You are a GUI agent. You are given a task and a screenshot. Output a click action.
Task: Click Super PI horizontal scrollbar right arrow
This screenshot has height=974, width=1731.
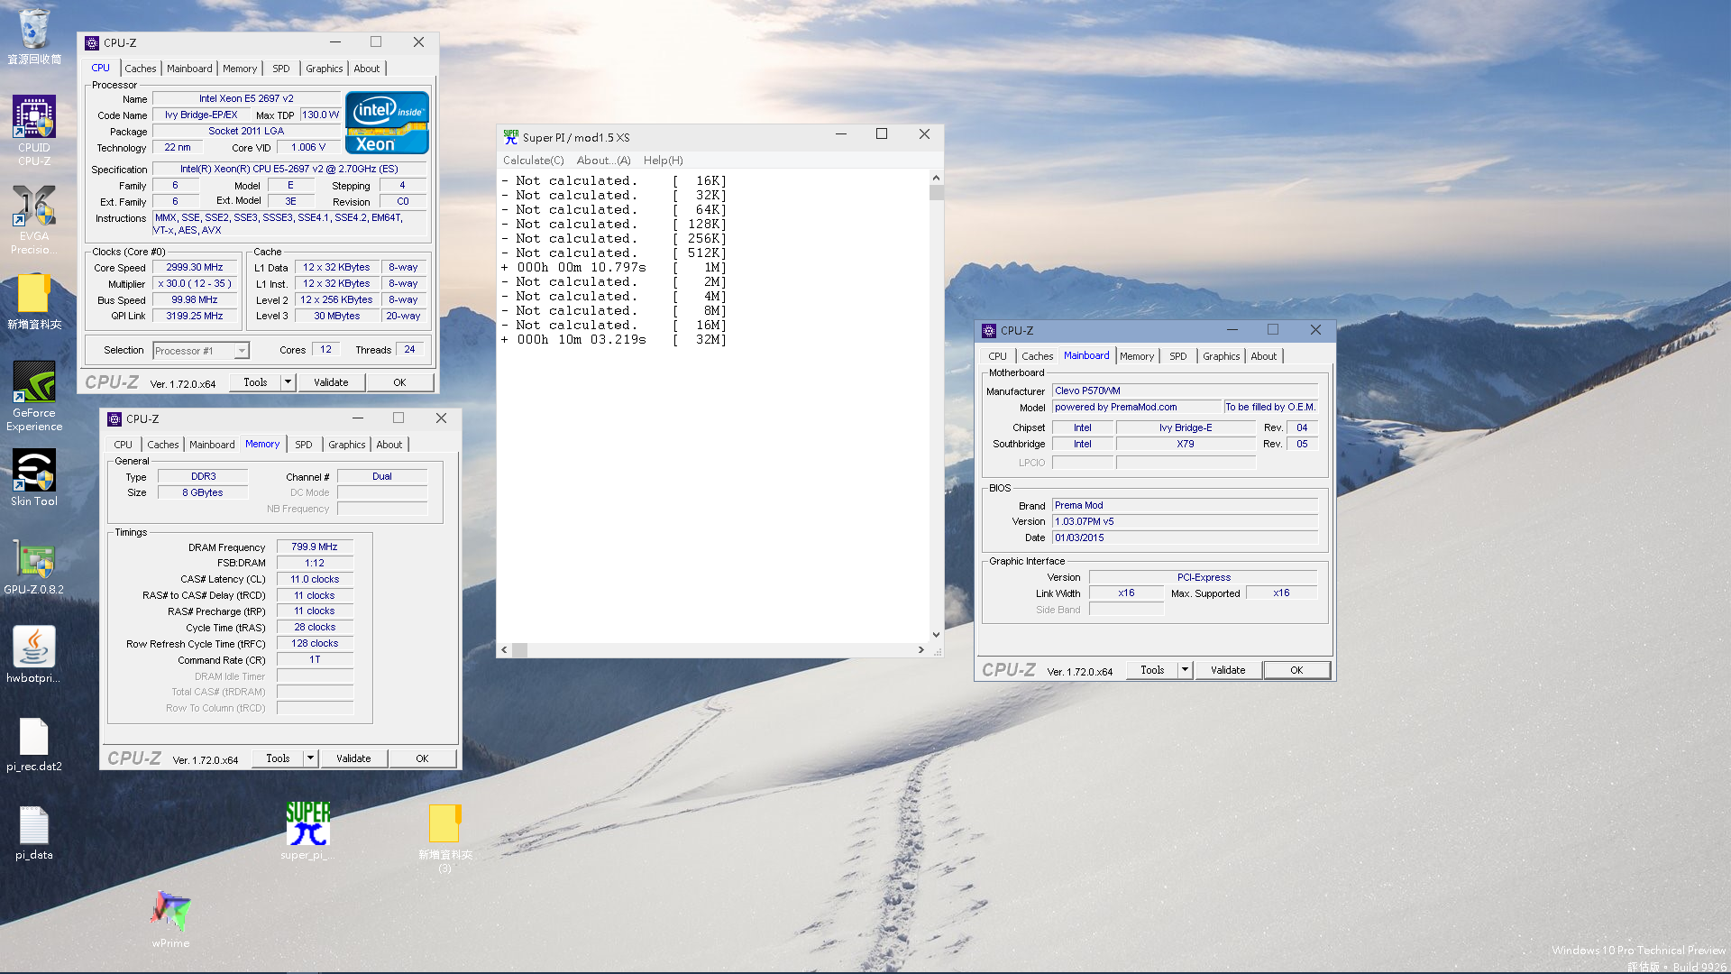point(920,649)
